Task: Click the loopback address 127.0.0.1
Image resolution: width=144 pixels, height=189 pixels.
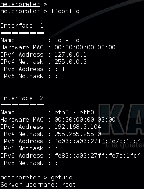Action: pyautogui.click(x=70, y=55)
